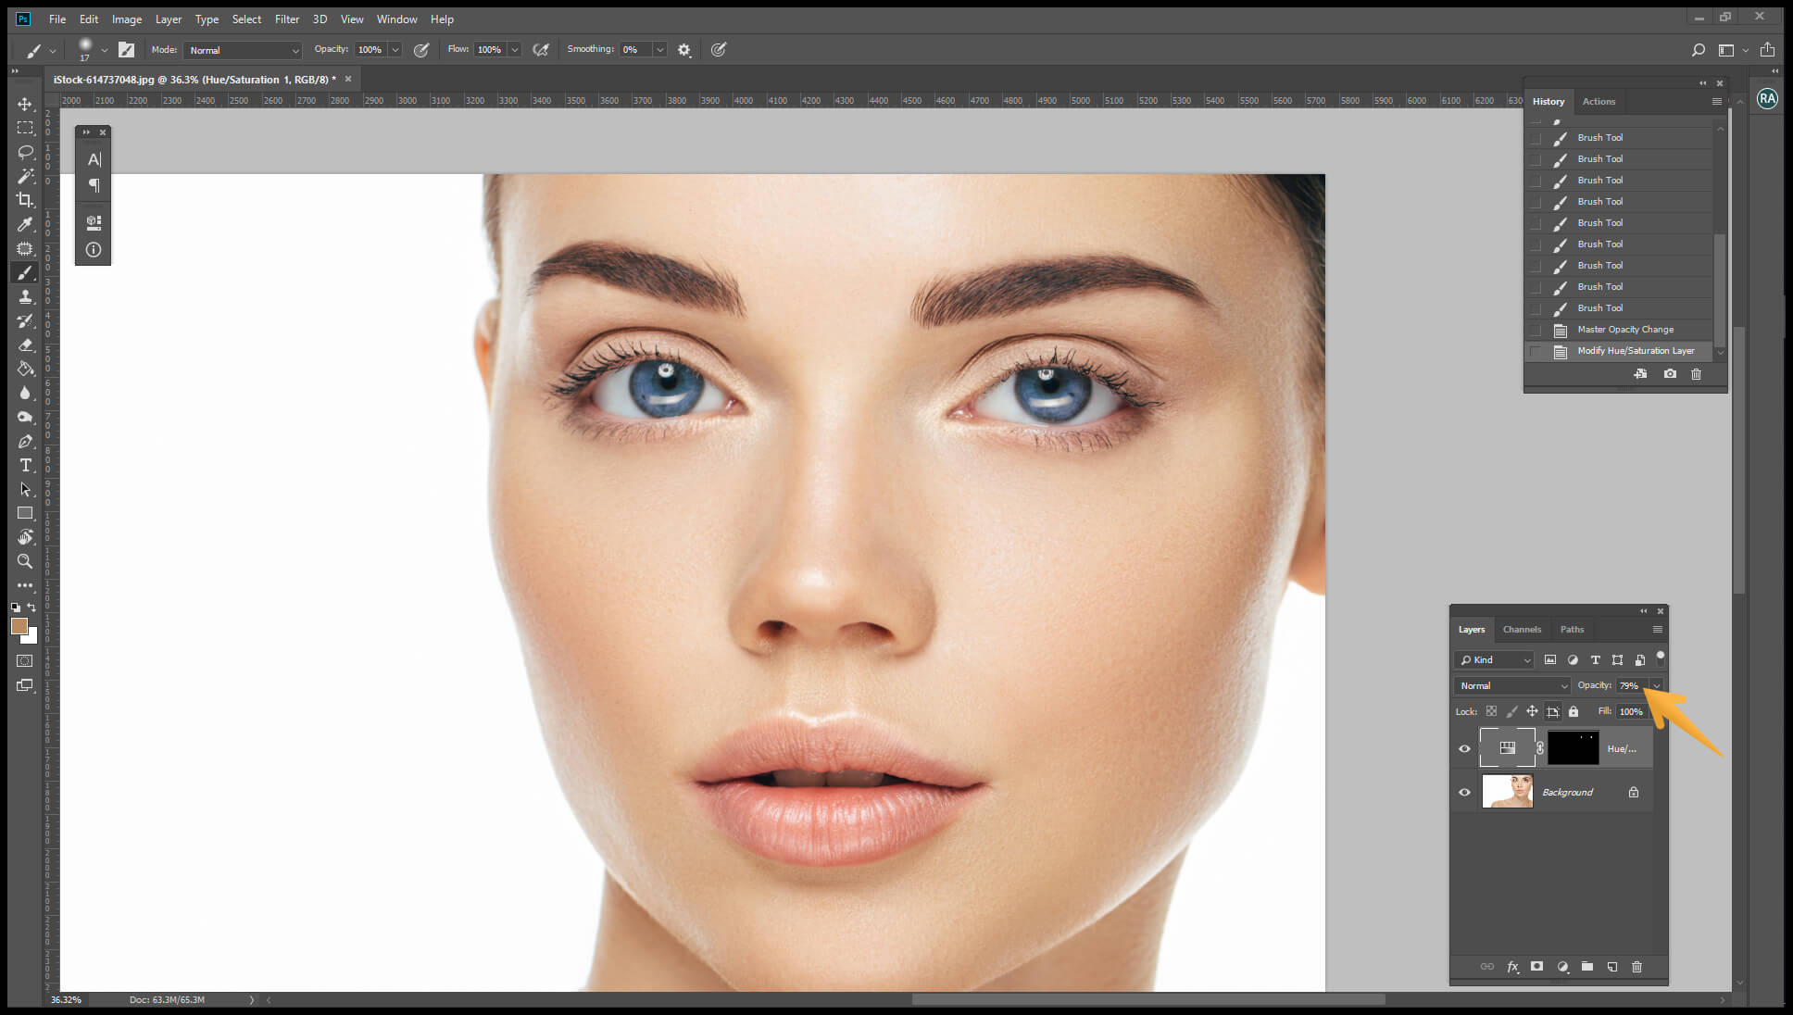
Task: Create a new layer with the New Layer button
Action: [1612, 967]
